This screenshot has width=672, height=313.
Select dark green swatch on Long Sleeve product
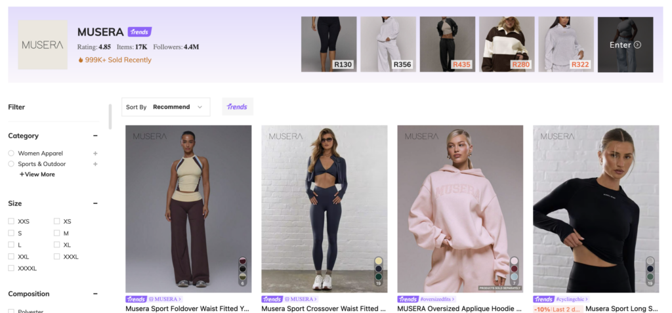click(650, 276)
